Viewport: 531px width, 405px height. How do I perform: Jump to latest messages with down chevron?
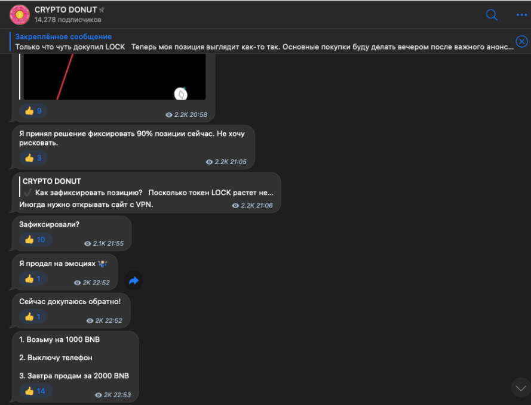click(520, 388)
